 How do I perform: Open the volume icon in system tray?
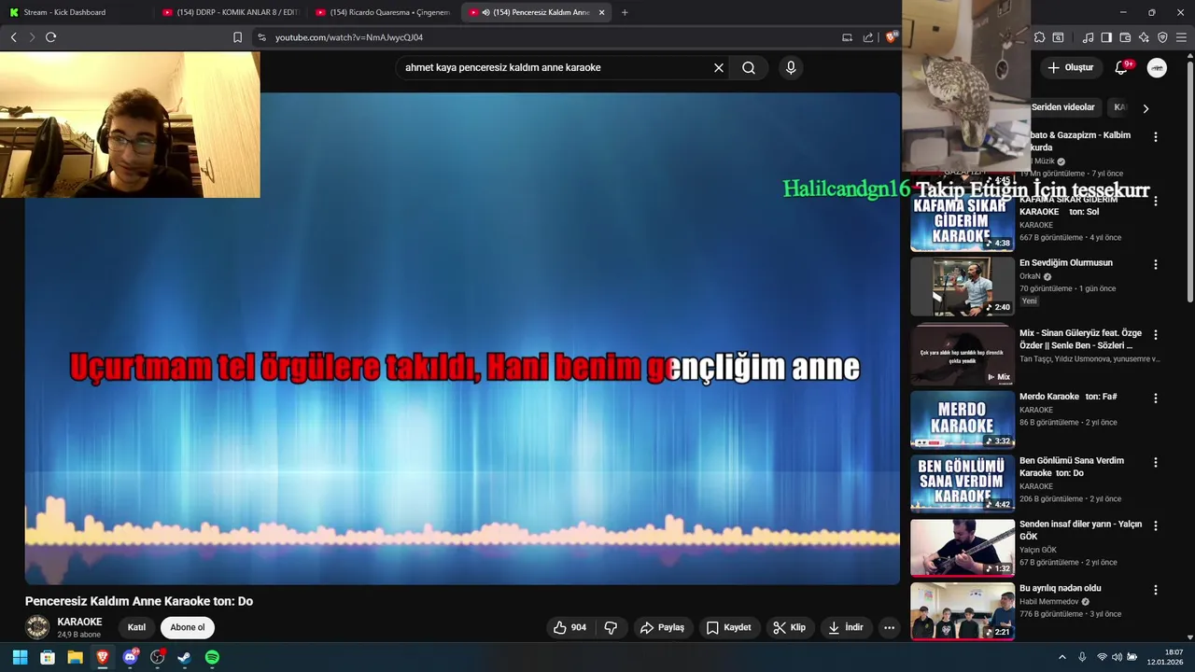tap(1118, 657)
